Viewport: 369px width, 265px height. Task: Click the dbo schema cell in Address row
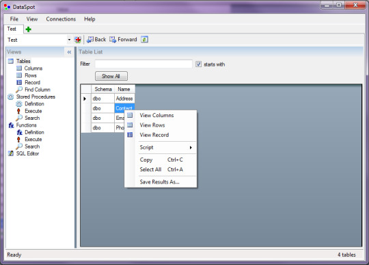[102, 99]
